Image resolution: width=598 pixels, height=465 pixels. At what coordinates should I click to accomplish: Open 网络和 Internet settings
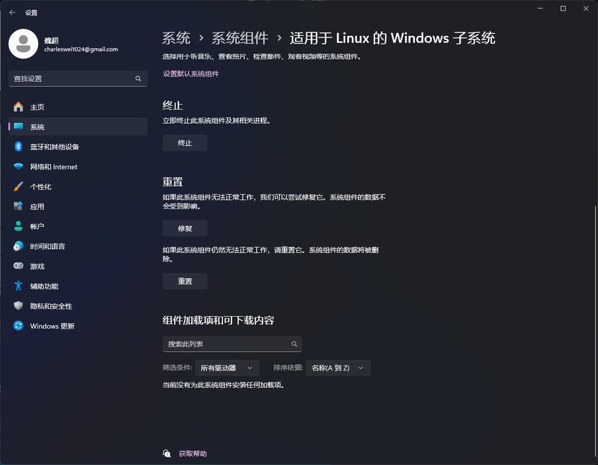pyautogui.click(x=78, y=166)
